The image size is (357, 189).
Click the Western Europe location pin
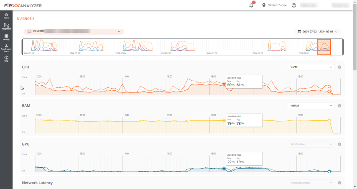pyautogui.click(x=264, y=5)
